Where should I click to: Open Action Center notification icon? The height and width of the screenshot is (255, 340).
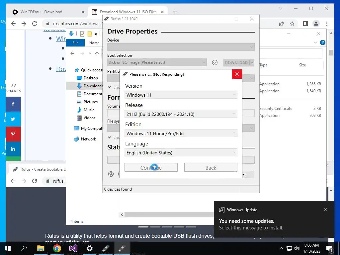point(329,248)
